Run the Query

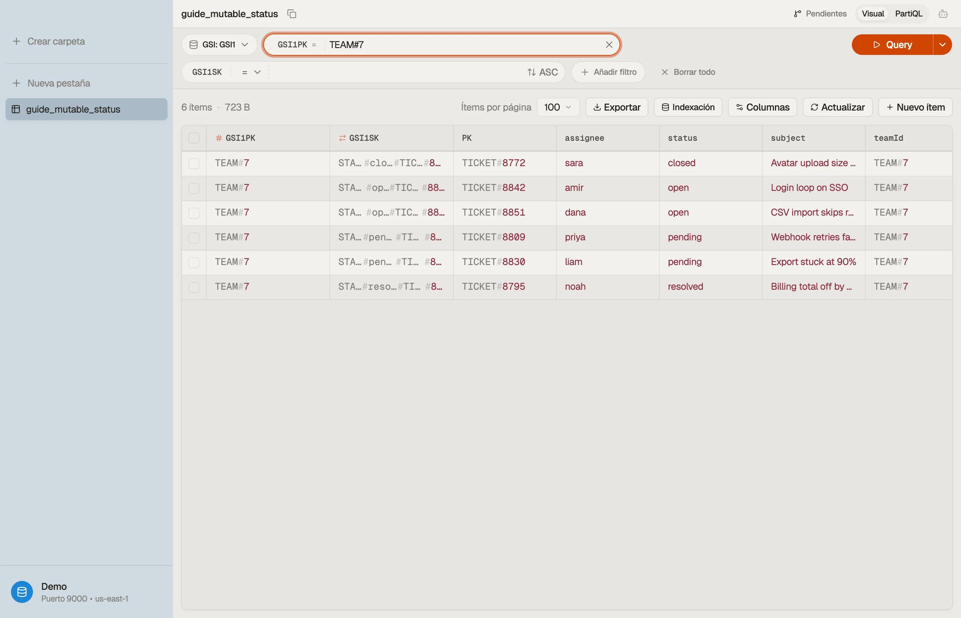click(892, 45)
